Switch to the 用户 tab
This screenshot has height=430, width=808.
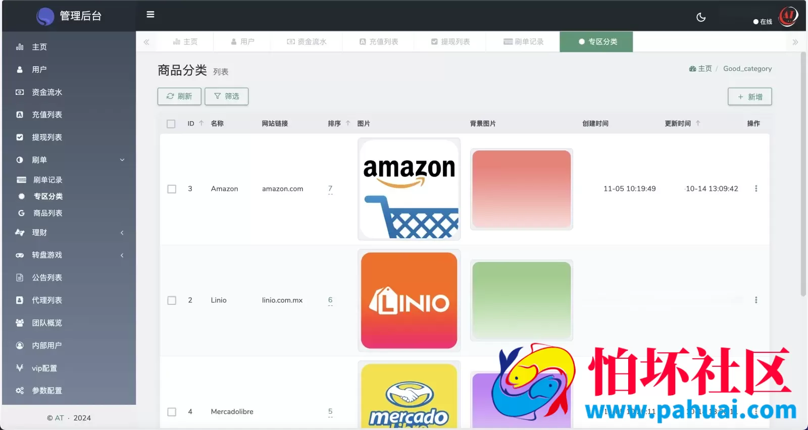pos(242,42)
